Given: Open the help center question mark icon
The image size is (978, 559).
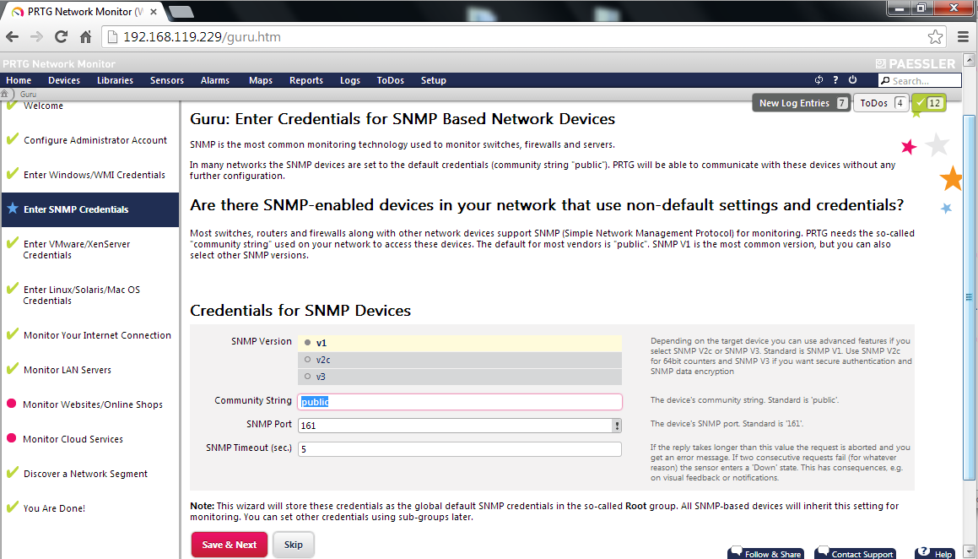Looking at the screenshot, I should 835,80.
